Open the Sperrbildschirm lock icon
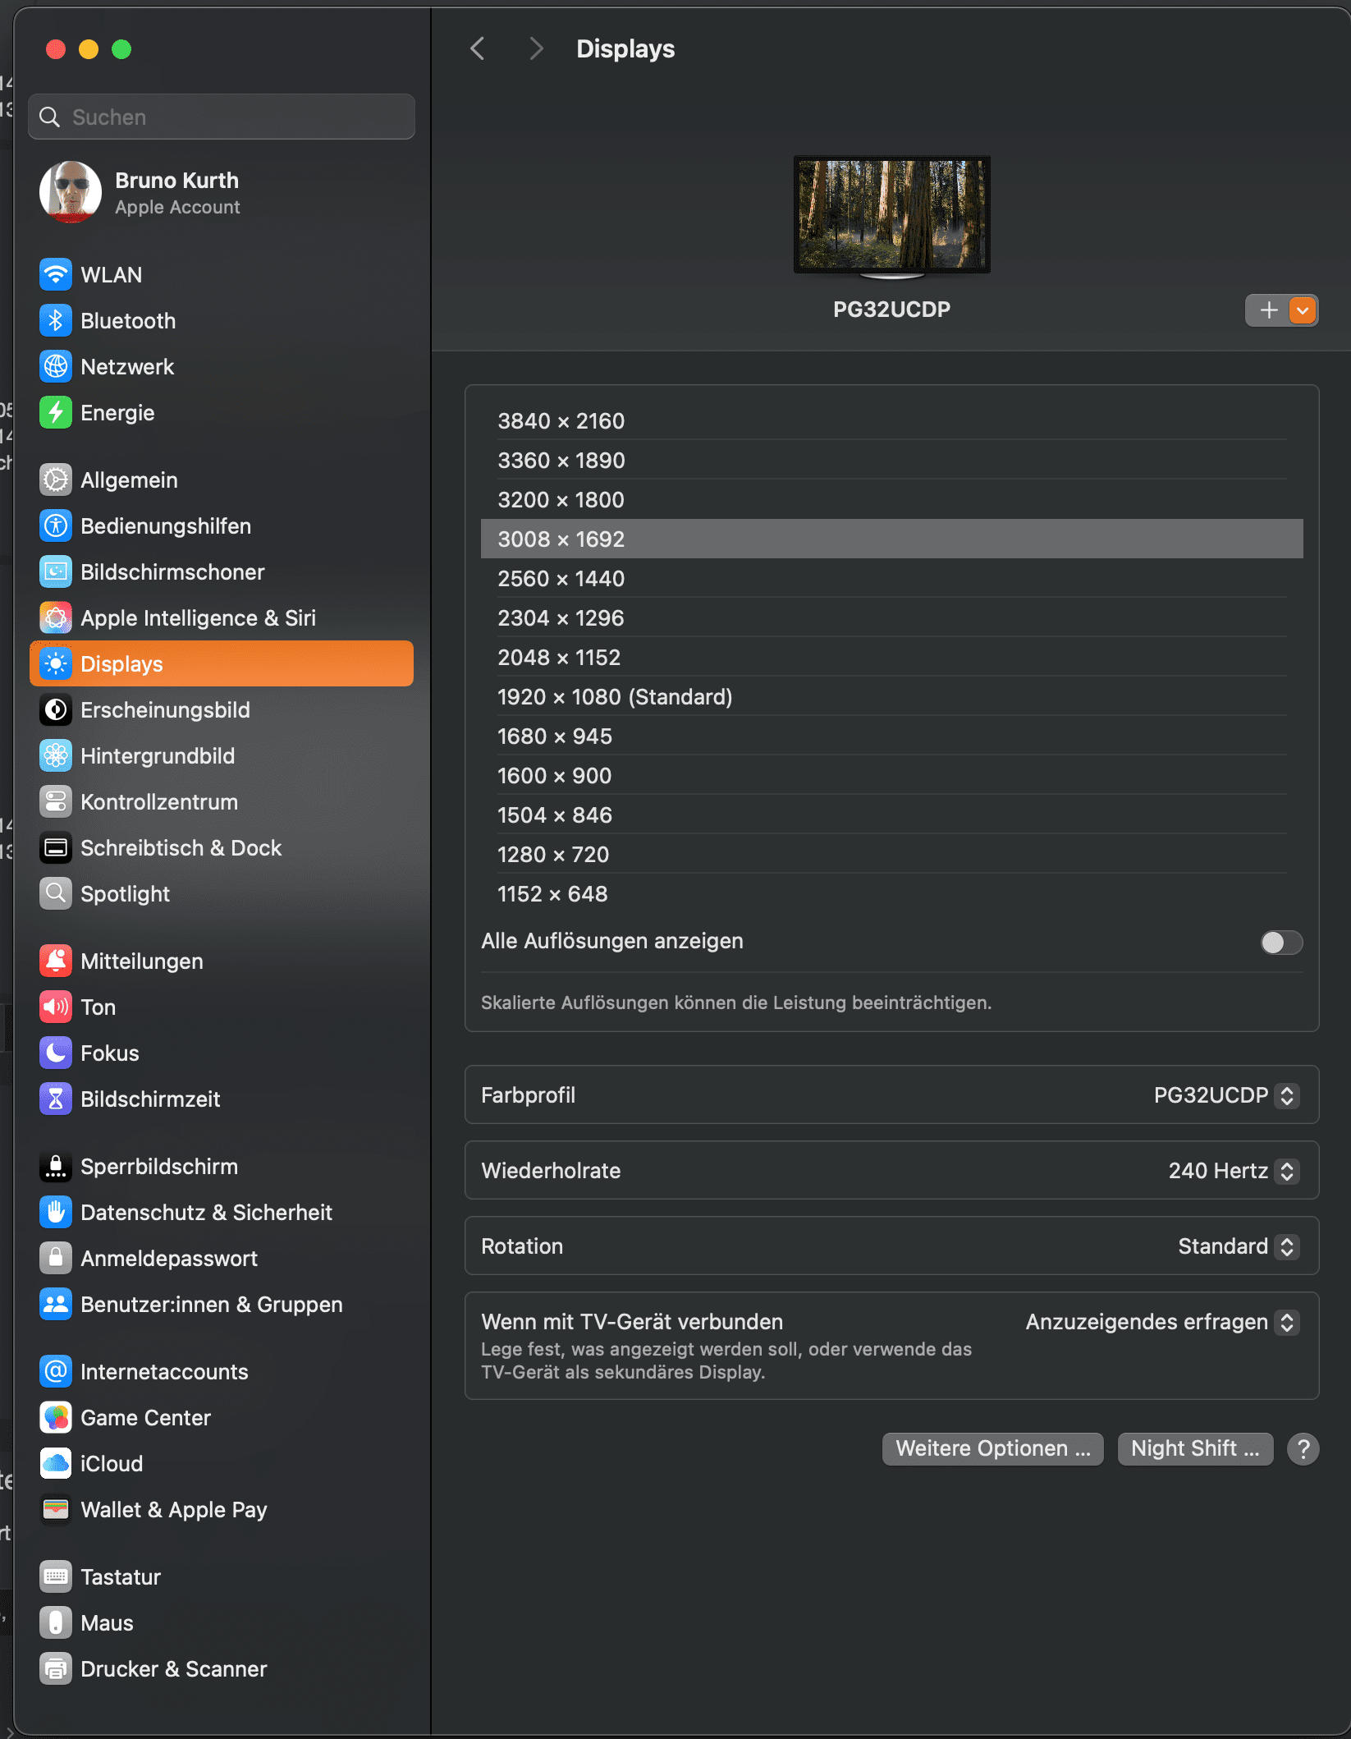The image size is (1351, 1739). point(56,1166)
